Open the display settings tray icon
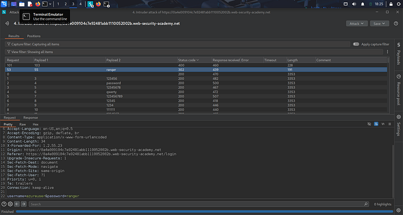Screen dimensions: 403x215 tap(345, 4)
